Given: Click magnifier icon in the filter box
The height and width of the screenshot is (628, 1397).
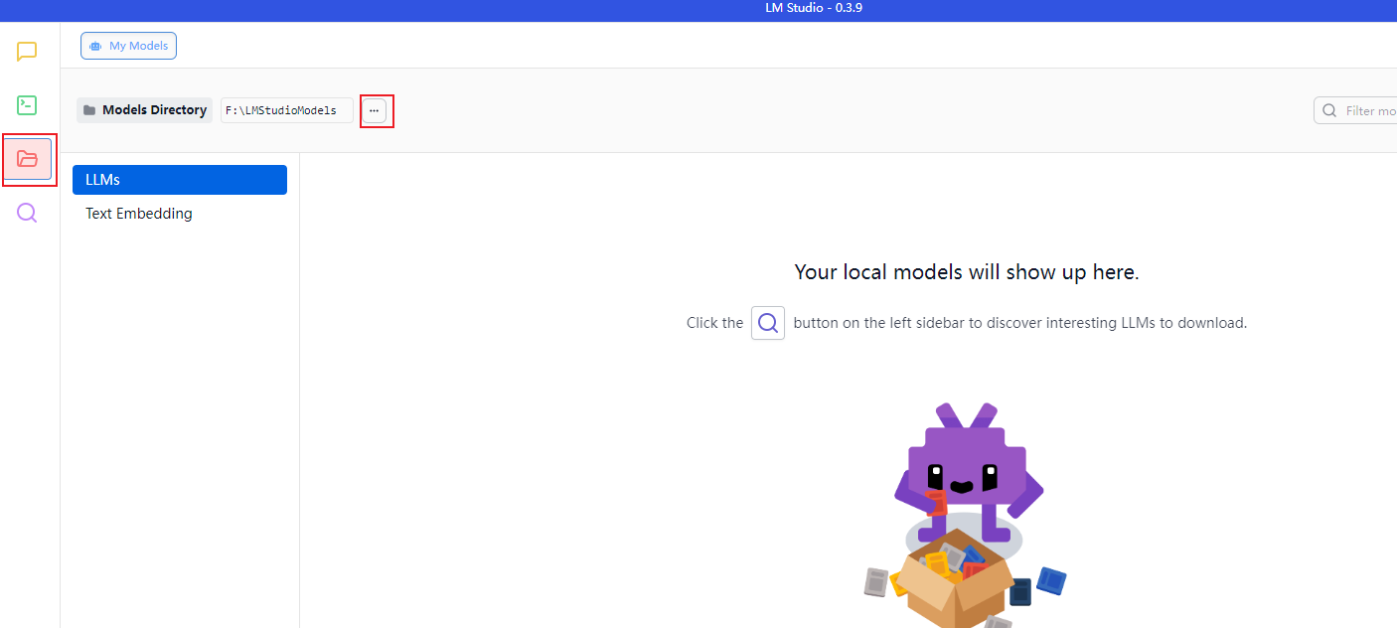Looking at the screenshot, I should click(1329, 110).
